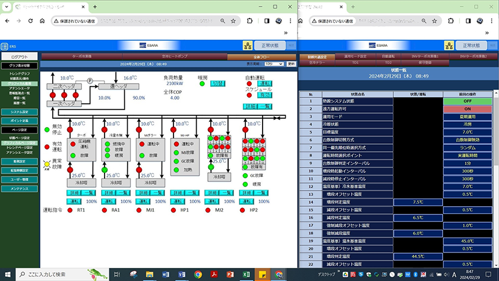Image resolution: width=499 pixels, height=281 pixels.
Task: Toggle the スケジュール 有効 button
Action: tap(264, 94)
